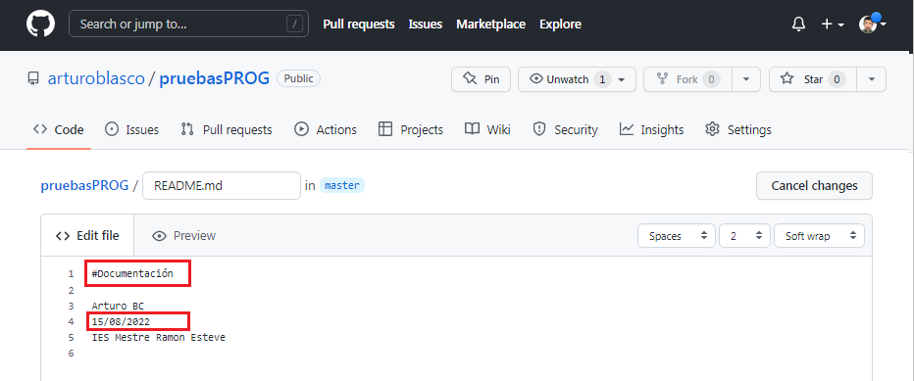Switch to the repository Issues tab
The image size is (914, 381).
pyautogui.click(x=131, y=129)
